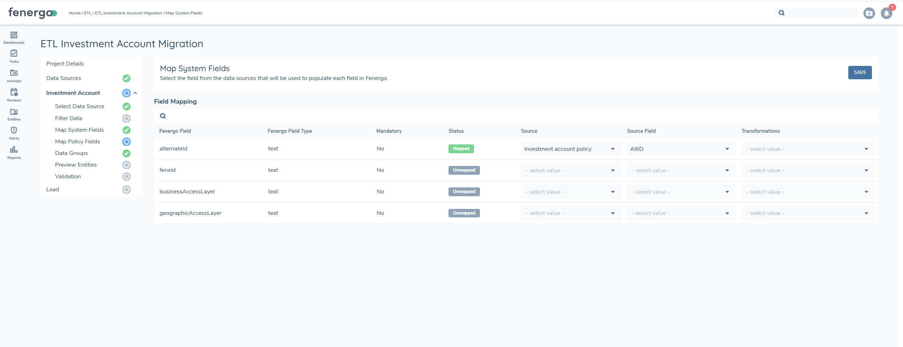Open the Entities panel from sidebar

(x=13, y=113)
